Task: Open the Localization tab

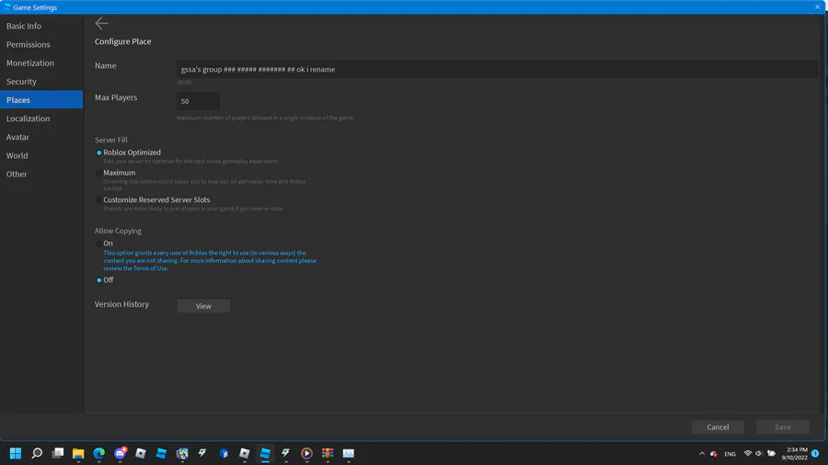Action: tap(41, 119)
